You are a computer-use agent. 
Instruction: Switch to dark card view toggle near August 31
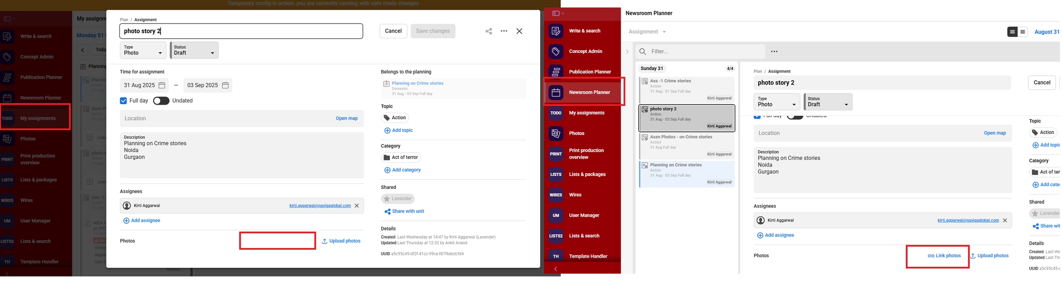coord(1012,32)
